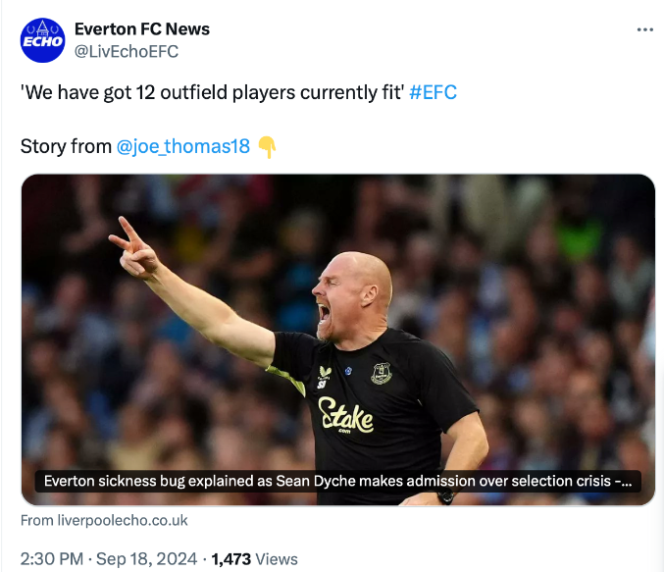
Task: Open the liverpoolecho.co.uk source link
Action: 104,520
